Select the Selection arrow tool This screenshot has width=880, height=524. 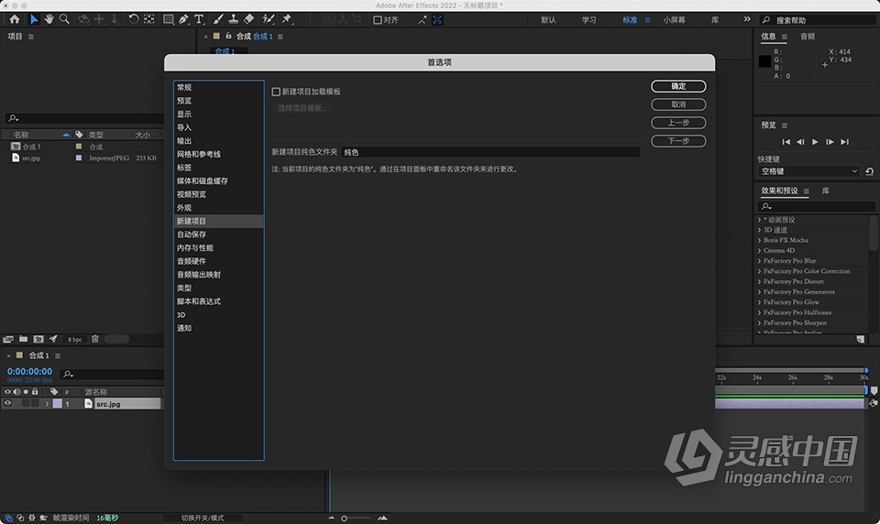(34, 19)
